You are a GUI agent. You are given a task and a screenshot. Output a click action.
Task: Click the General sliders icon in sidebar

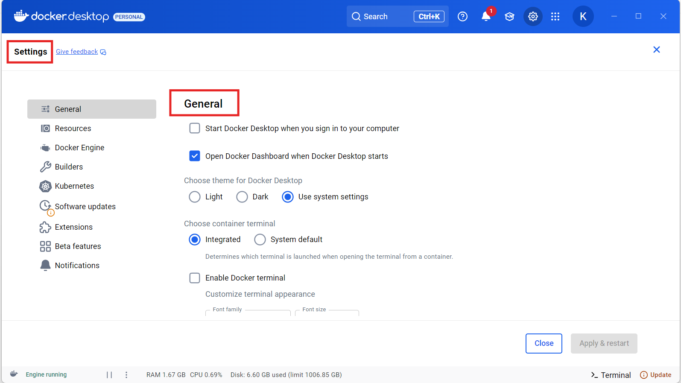point(45,109)
